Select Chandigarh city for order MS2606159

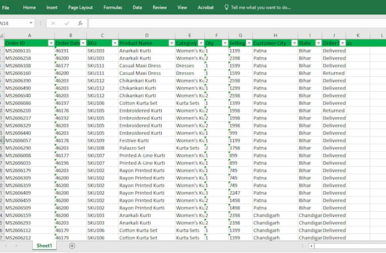[x=275, y=216]
